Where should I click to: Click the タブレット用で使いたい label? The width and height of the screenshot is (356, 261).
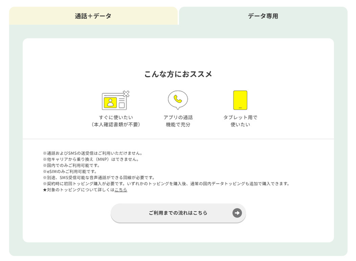[x=240, y=120]
